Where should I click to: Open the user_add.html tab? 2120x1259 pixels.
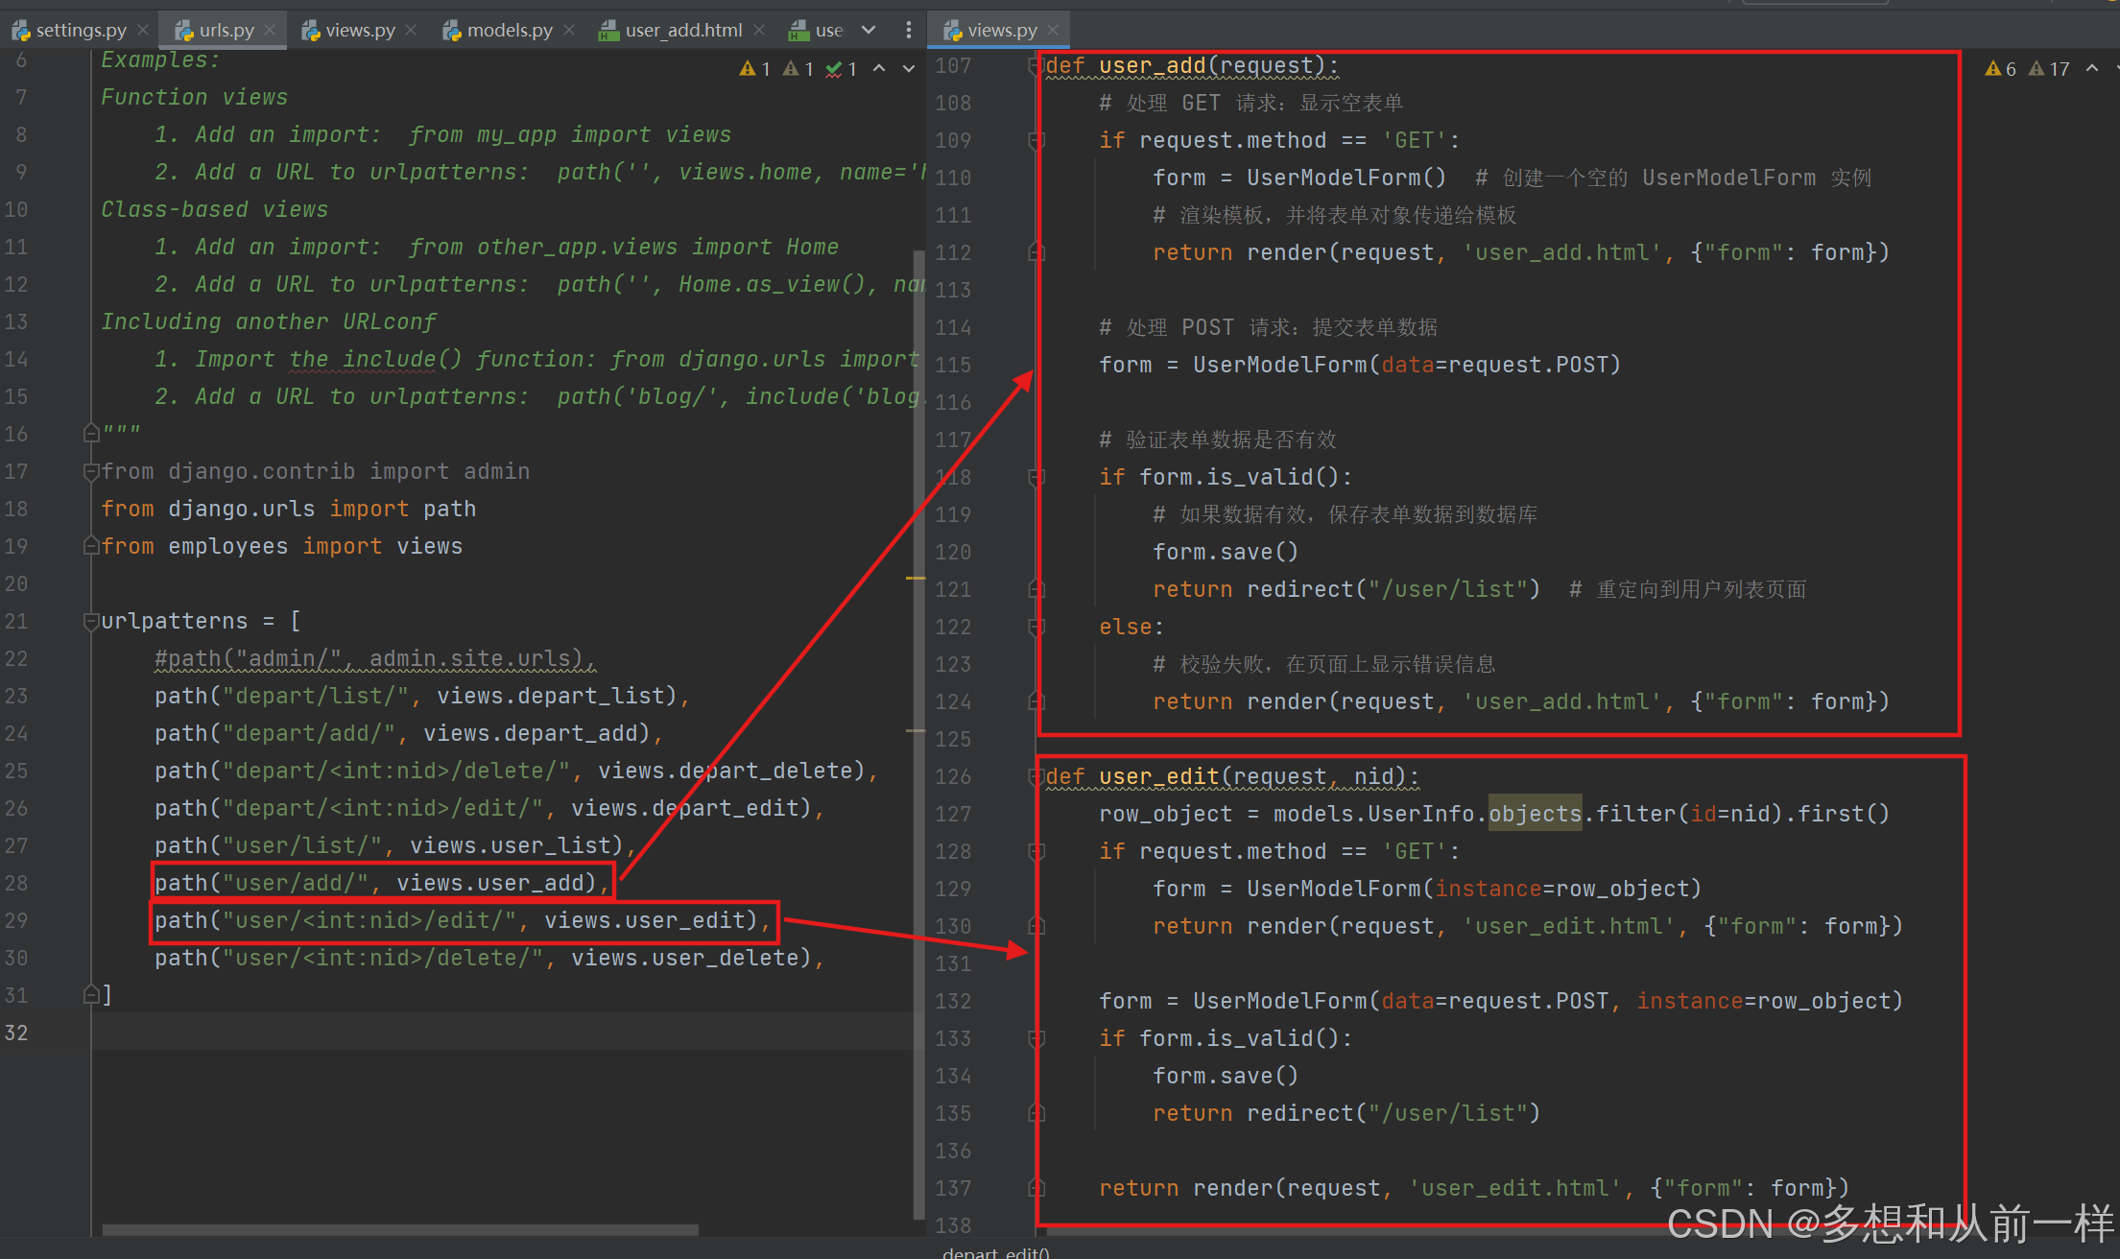(x=682, y=30)
